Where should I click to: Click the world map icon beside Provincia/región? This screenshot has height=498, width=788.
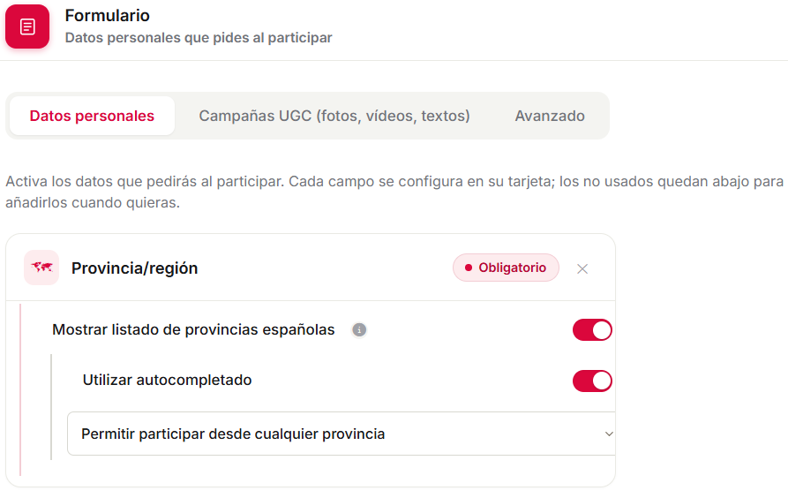click(x=41, y=268)
